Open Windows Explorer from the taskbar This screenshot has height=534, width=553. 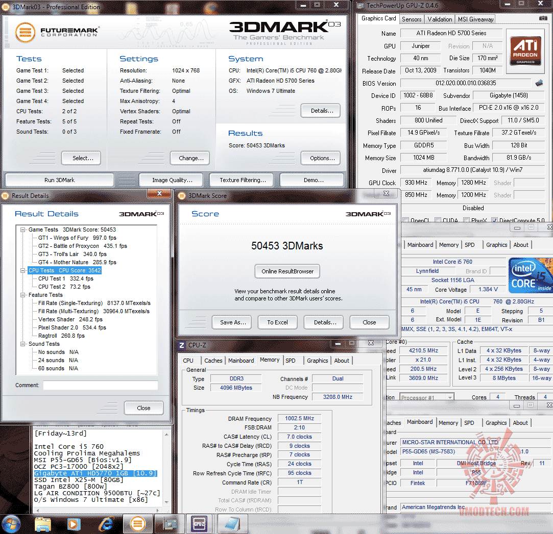coord(43,524)
